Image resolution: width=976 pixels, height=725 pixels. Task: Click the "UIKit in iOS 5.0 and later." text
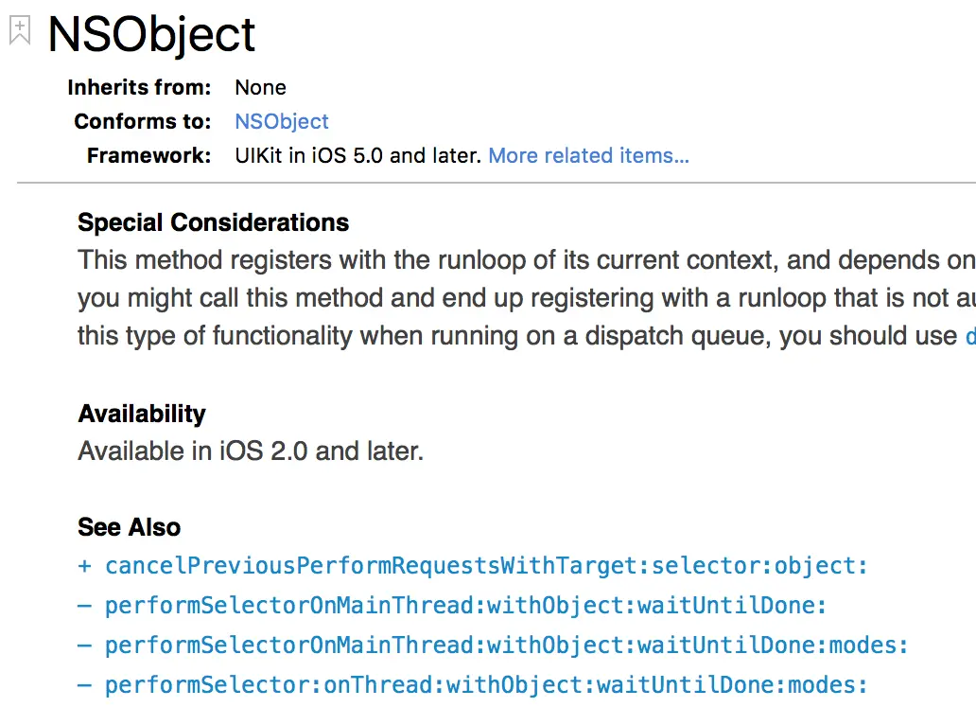(x=357, y=155)
